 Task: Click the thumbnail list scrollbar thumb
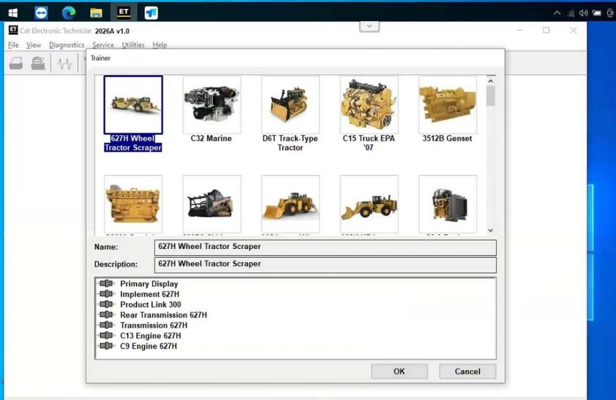point(491,96)
